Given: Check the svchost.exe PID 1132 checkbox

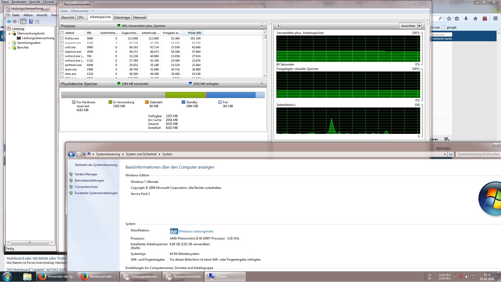Looking at the screenshot, I should 62,61.
